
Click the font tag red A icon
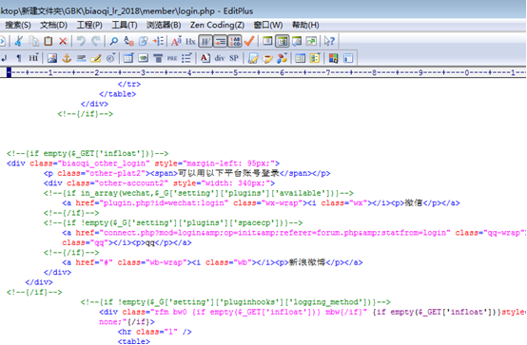pyautogui.click(x=205, y=58)
